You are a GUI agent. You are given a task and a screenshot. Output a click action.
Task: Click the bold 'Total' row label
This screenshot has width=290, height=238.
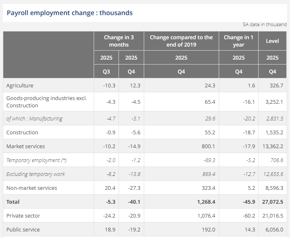13,202
